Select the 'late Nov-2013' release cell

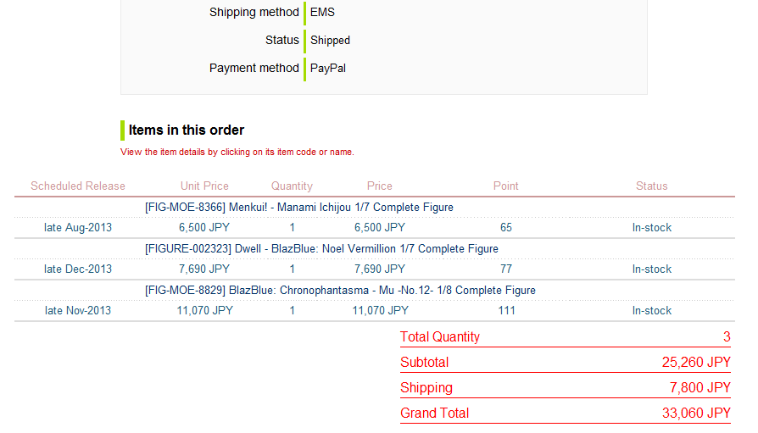click(x=78, y=311)
